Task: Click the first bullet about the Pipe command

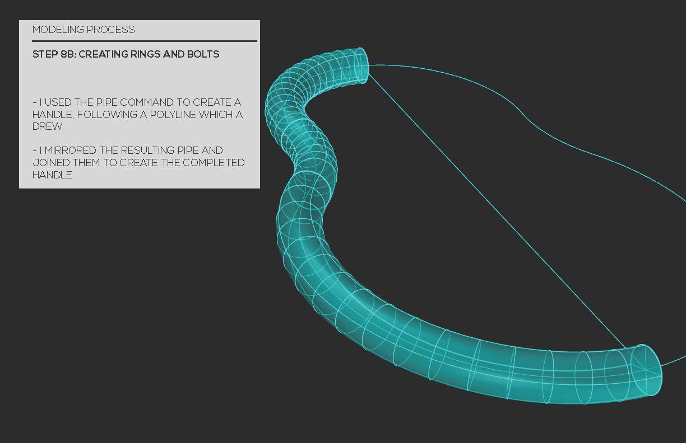Action: click(x=137, y=114)
